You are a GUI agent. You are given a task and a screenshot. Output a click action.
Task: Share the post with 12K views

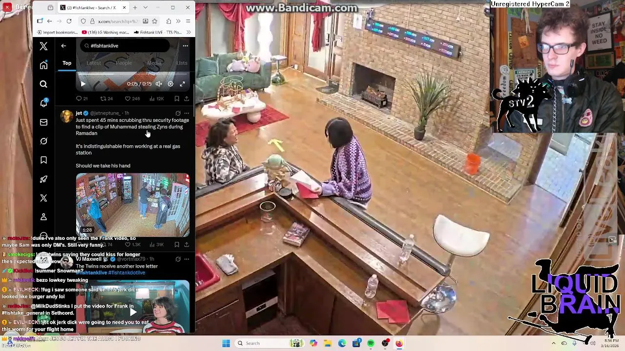tap(187, 98)
